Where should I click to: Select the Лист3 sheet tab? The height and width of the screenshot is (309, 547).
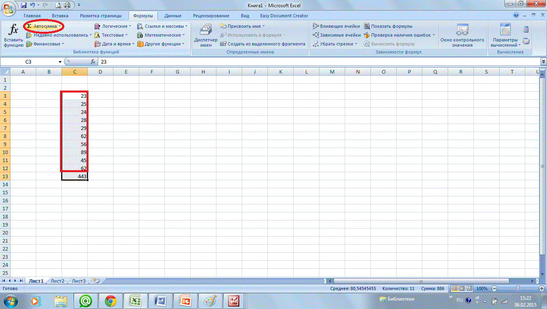[79, 281]
